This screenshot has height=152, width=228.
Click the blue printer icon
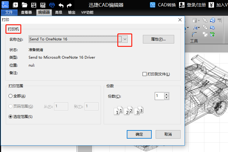tap(52, 5)
